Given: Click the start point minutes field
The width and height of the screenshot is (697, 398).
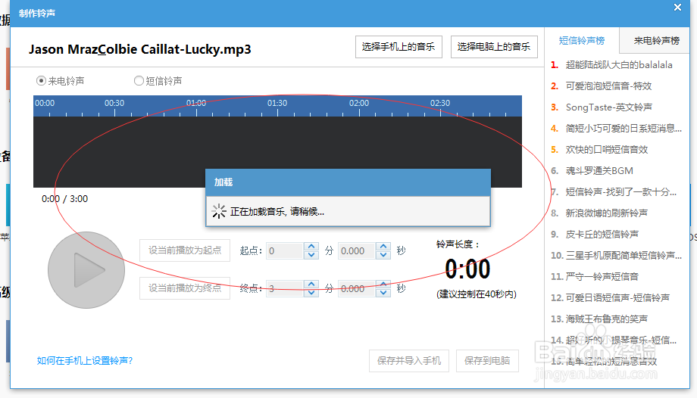Looking at the screenshot, I should click(285, 251).
